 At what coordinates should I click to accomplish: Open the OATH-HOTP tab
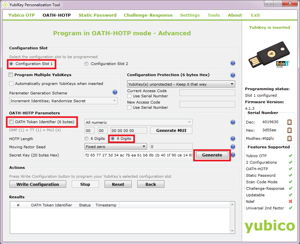[57, 15]
